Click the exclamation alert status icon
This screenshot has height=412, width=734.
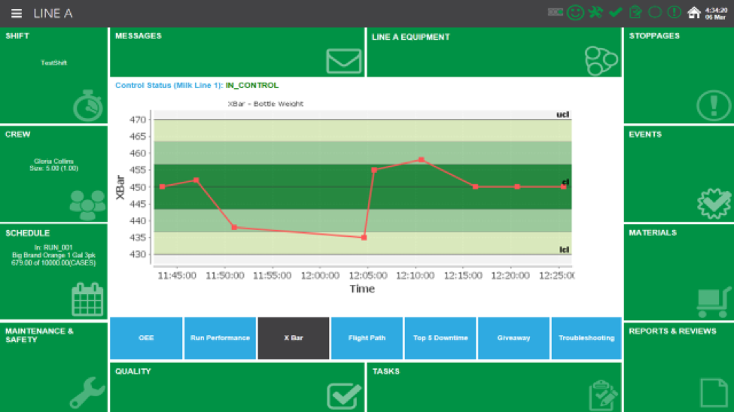[x=675, y=13]
